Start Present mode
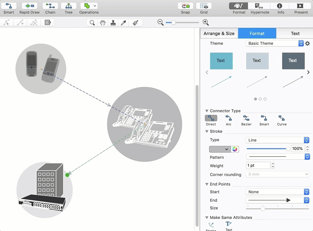Screen dimensions: 313x231 pyautogui.click(x=300, y=6)
